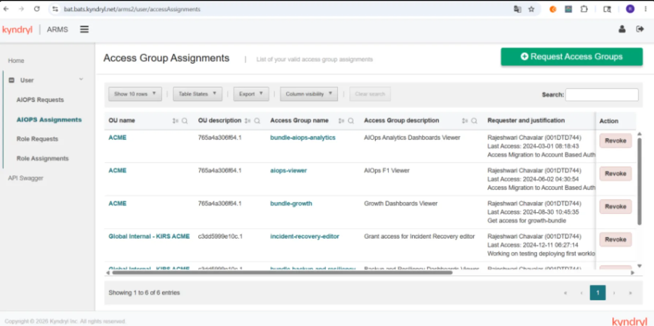Open the incident-recovery-editor access group link
Image resolution: width=654 pixels, height=326 pixels.
point(304,236)
